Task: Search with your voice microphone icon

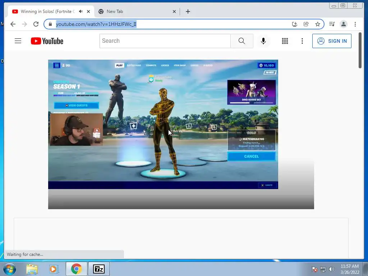Action: pyautogui.click(x=263, y=41)
